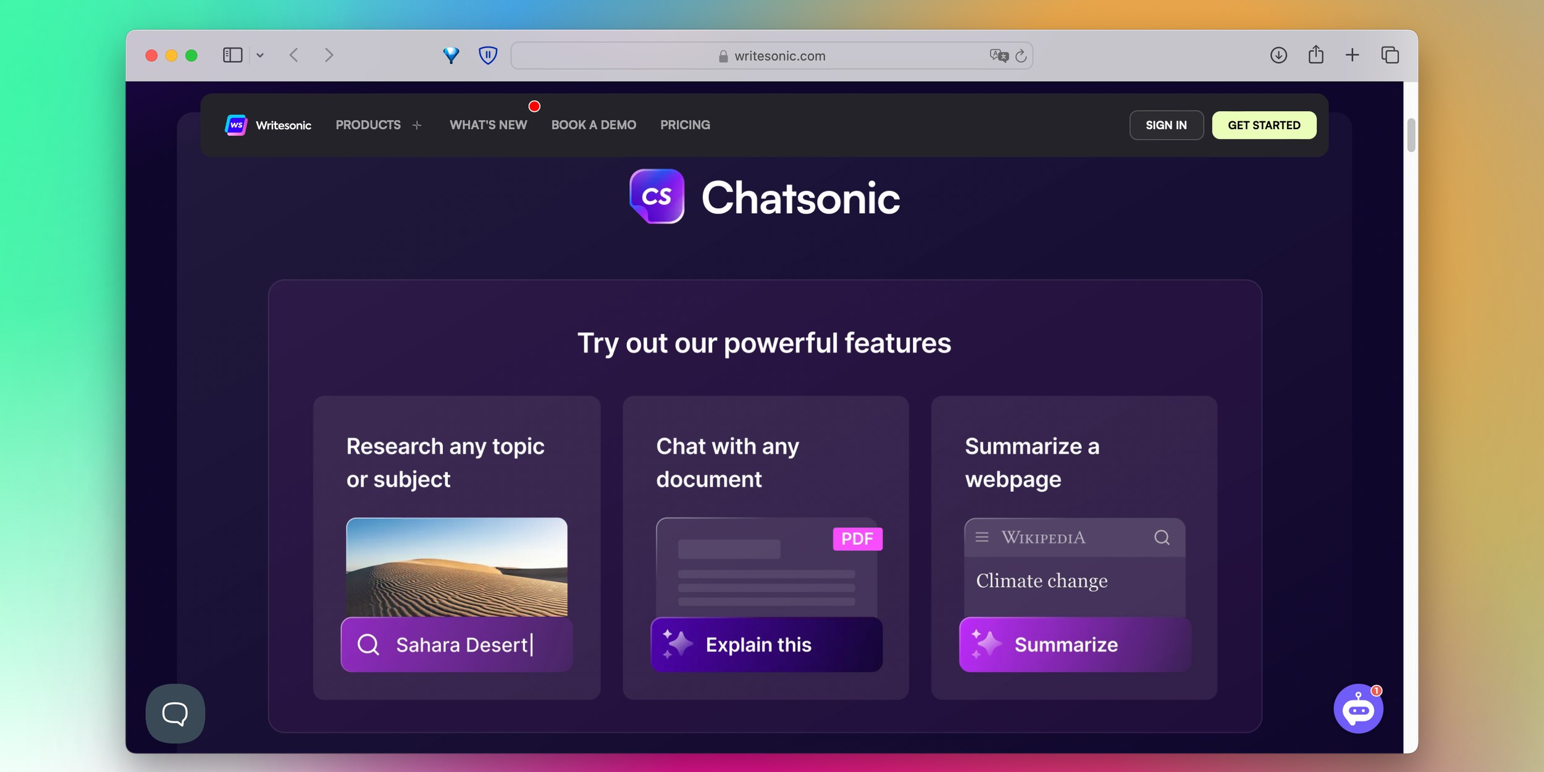Open WHAT'S NEW menu item

pos(488,125)
